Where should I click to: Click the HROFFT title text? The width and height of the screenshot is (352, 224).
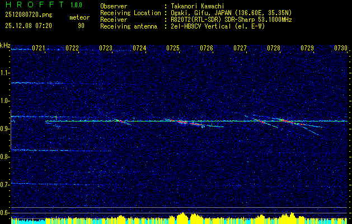click(x=35, y=4)
